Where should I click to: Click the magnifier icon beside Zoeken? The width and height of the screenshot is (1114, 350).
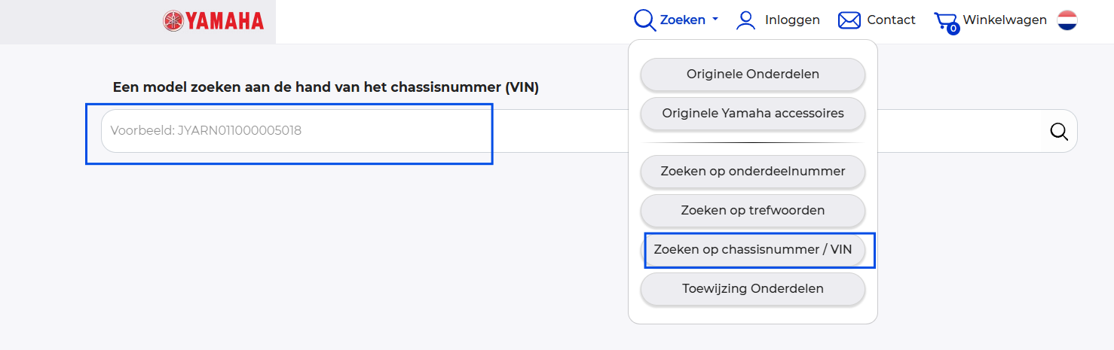click(644, 20)
